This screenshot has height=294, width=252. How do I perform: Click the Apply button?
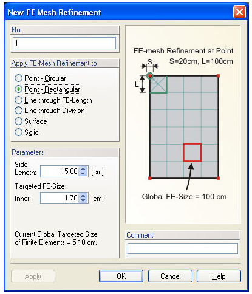click(33, 276)
